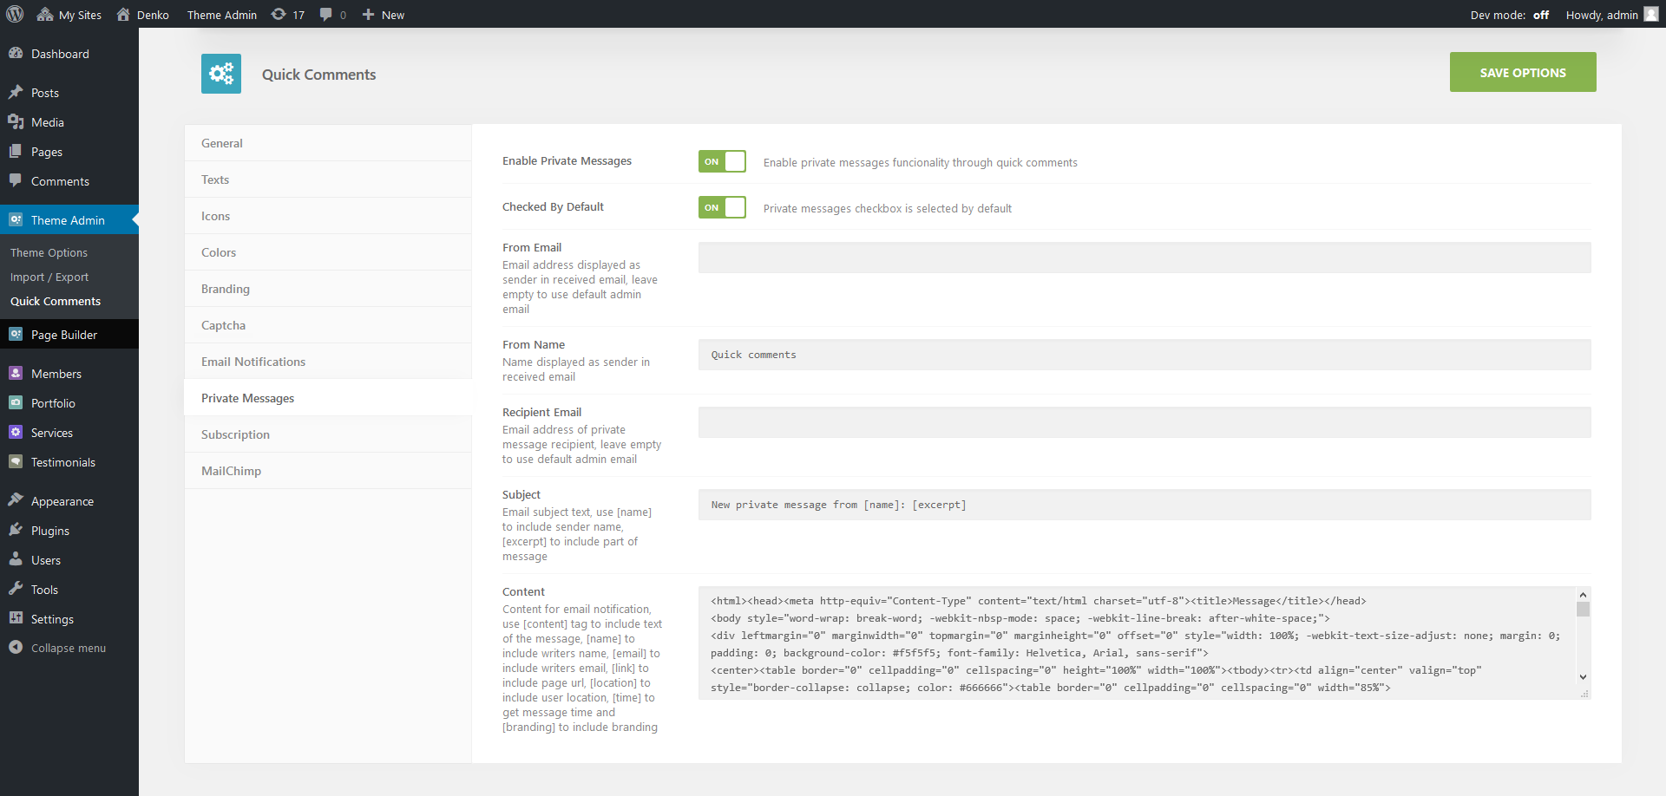
Task: Click the Theme Admin gear icon
Action: pos(16,219)
